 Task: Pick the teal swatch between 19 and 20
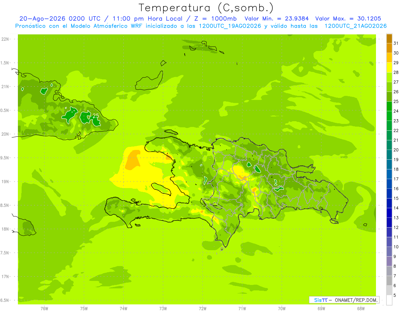click(x=389, y=155)
